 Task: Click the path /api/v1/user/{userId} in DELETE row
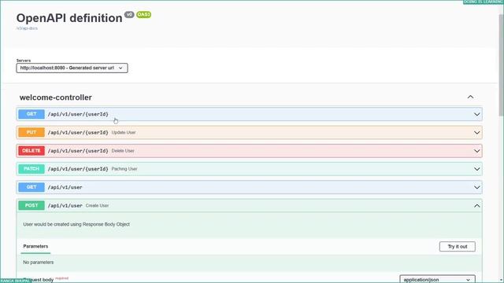(x=78, y=151)
